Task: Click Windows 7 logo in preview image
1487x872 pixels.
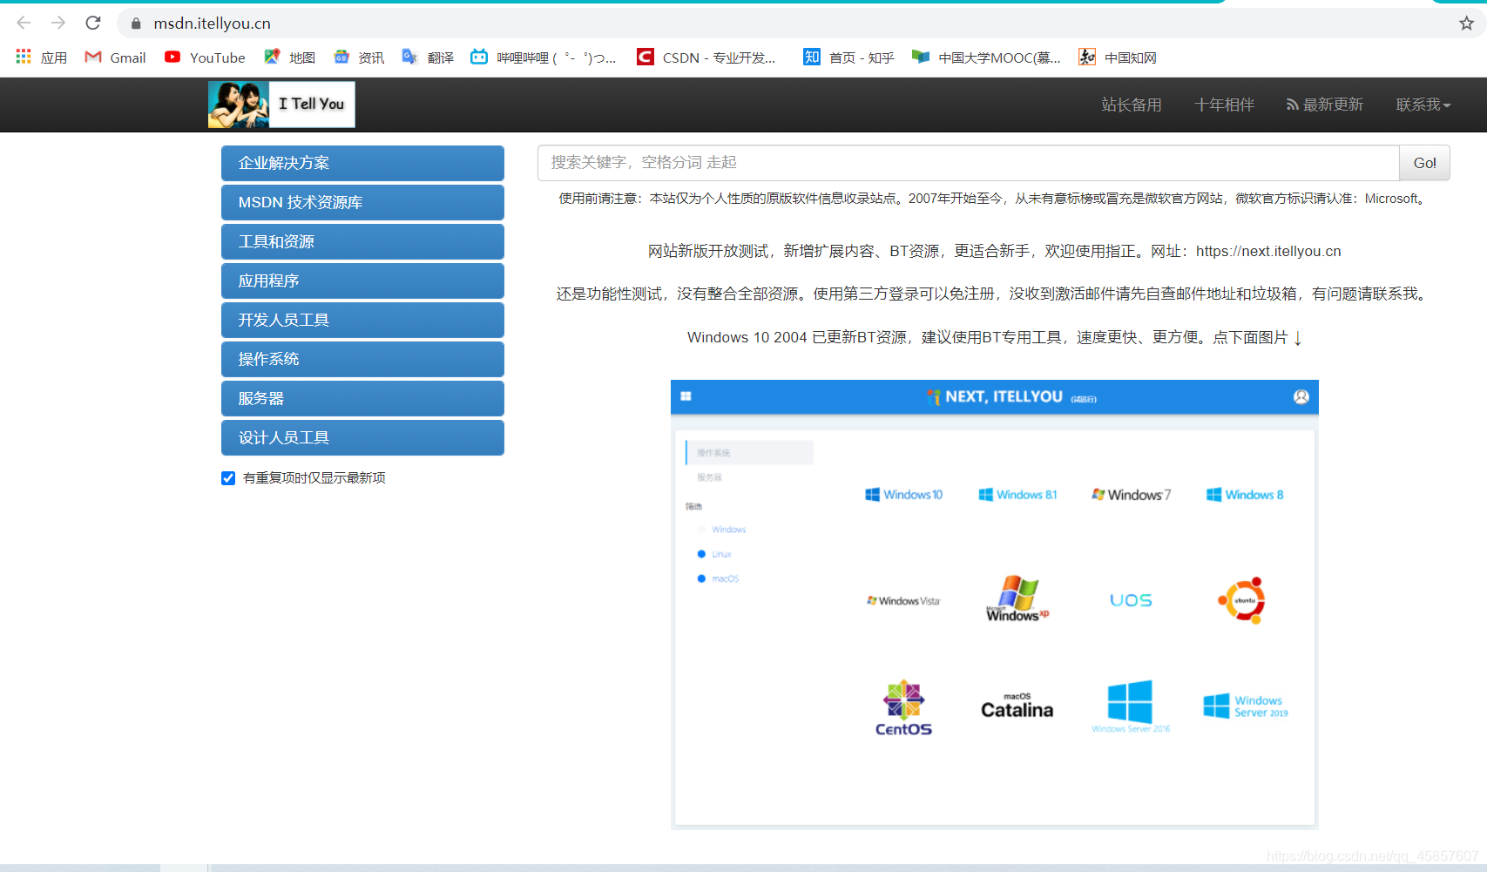Action: tap(1131, 495)
